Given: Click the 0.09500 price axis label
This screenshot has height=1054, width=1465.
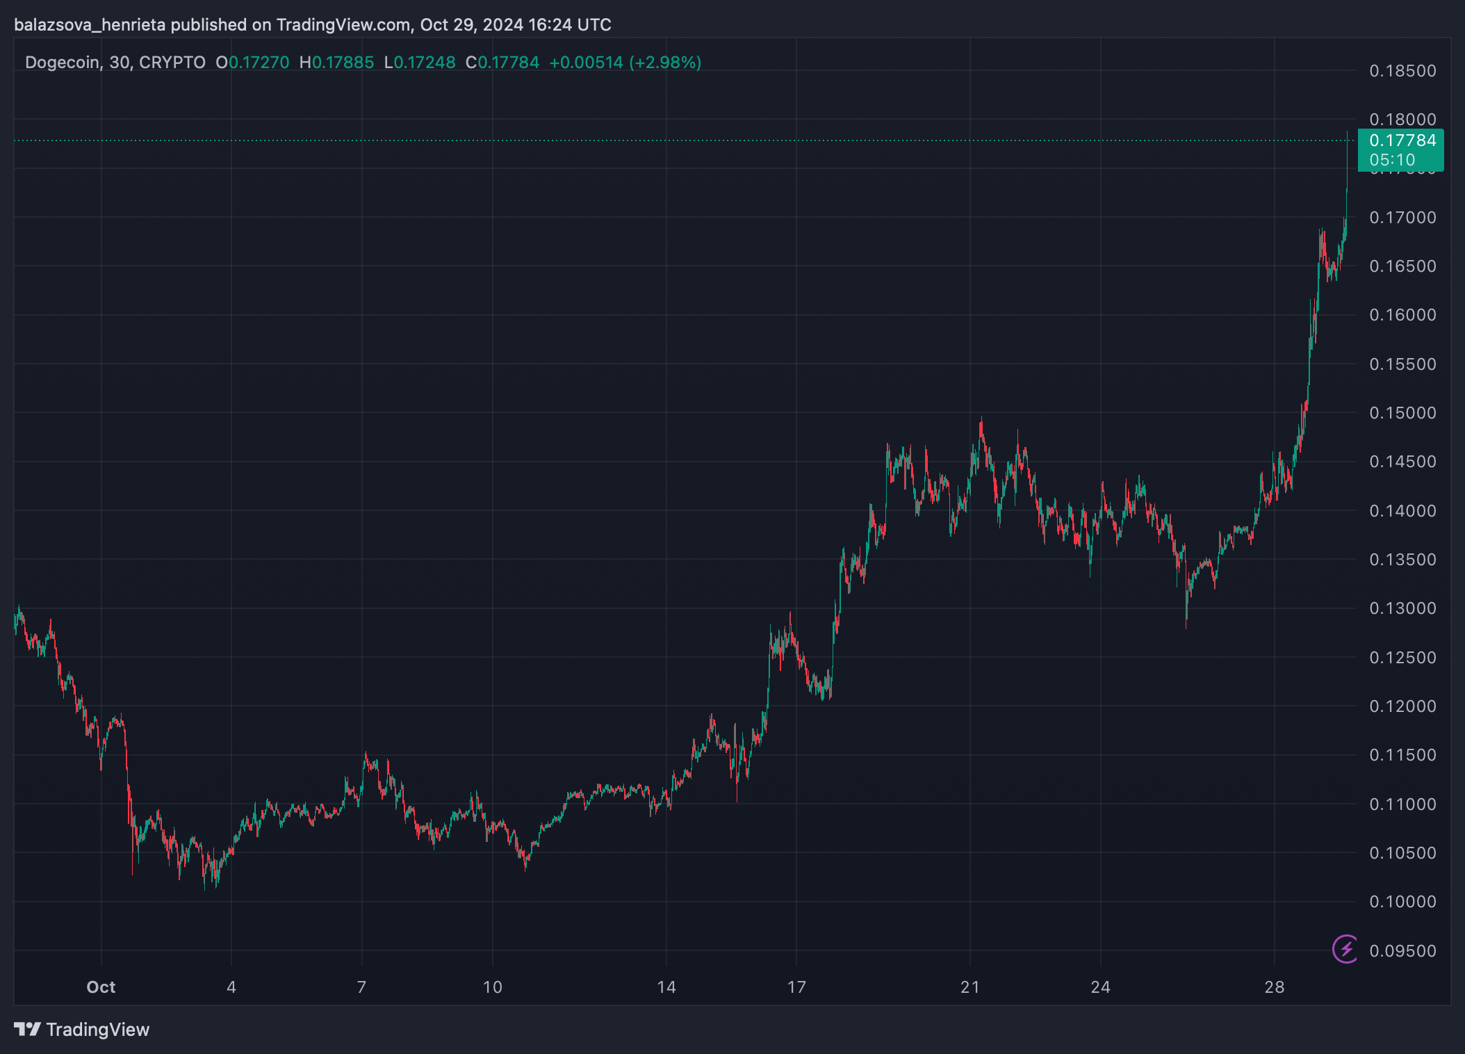Looking at the screenshot, I should 1402,951.
